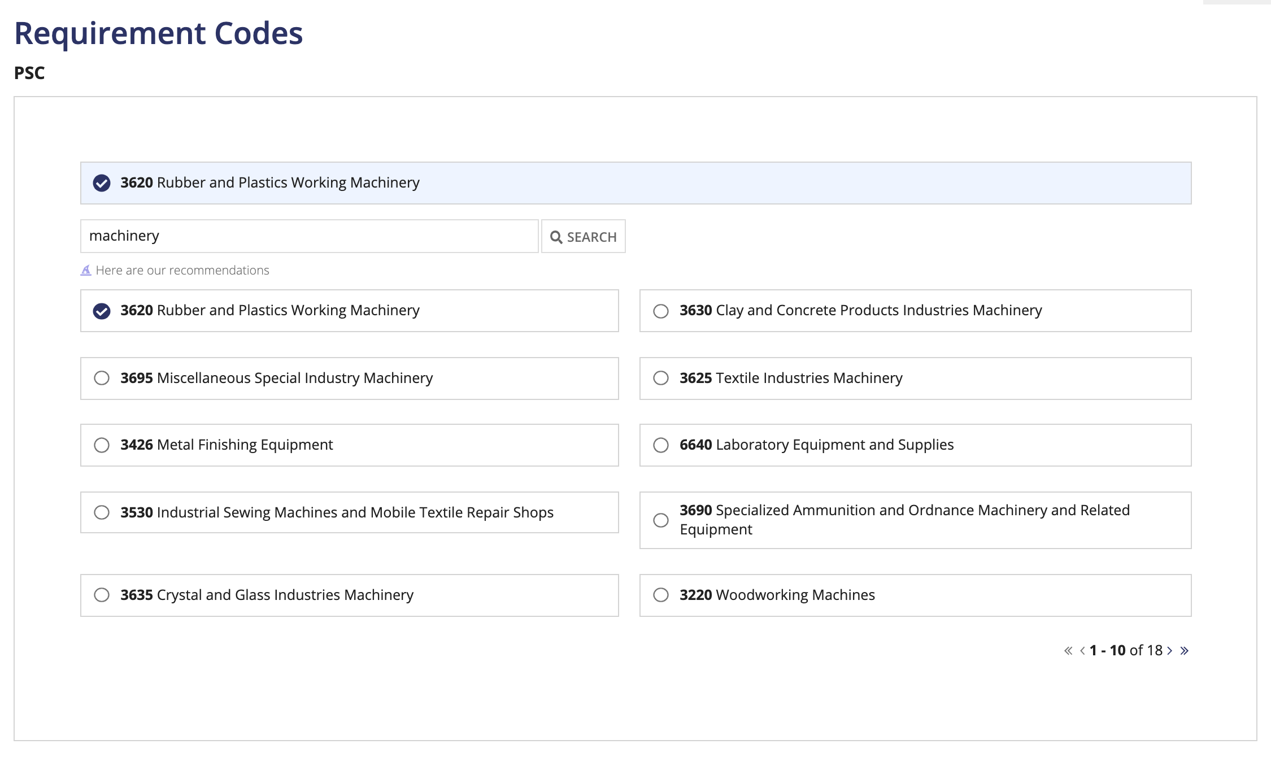Click the checked circle icon on 3620 result
This screenshot has width=1271, height=757.
tap(102, 311)
